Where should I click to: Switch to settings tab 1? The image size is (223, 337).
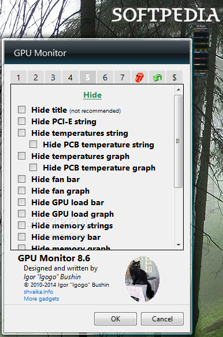coord(18,77)
